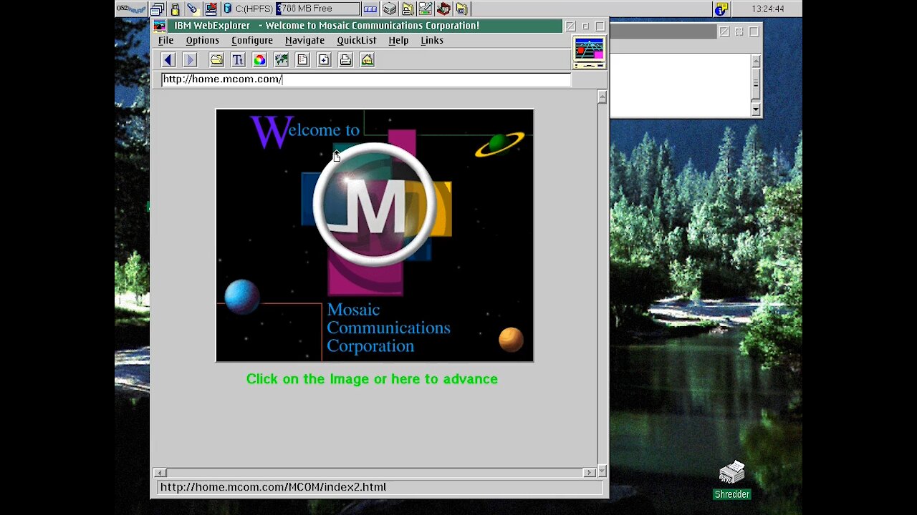The height and width of the screenshot is (515, 917).
Task: Click the scrollbar thumb in the background window
Action: pyautogui.click(x=756, y=84)
